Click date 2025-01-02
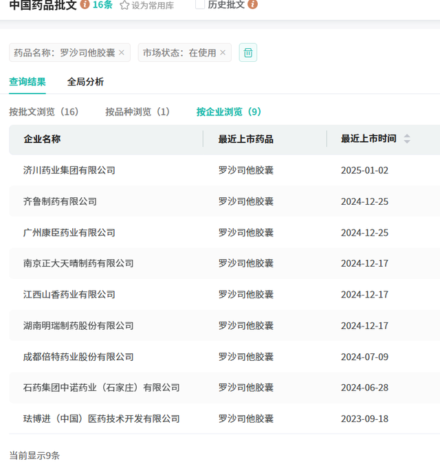The image size is (440, 468). (x=364, y=170)
